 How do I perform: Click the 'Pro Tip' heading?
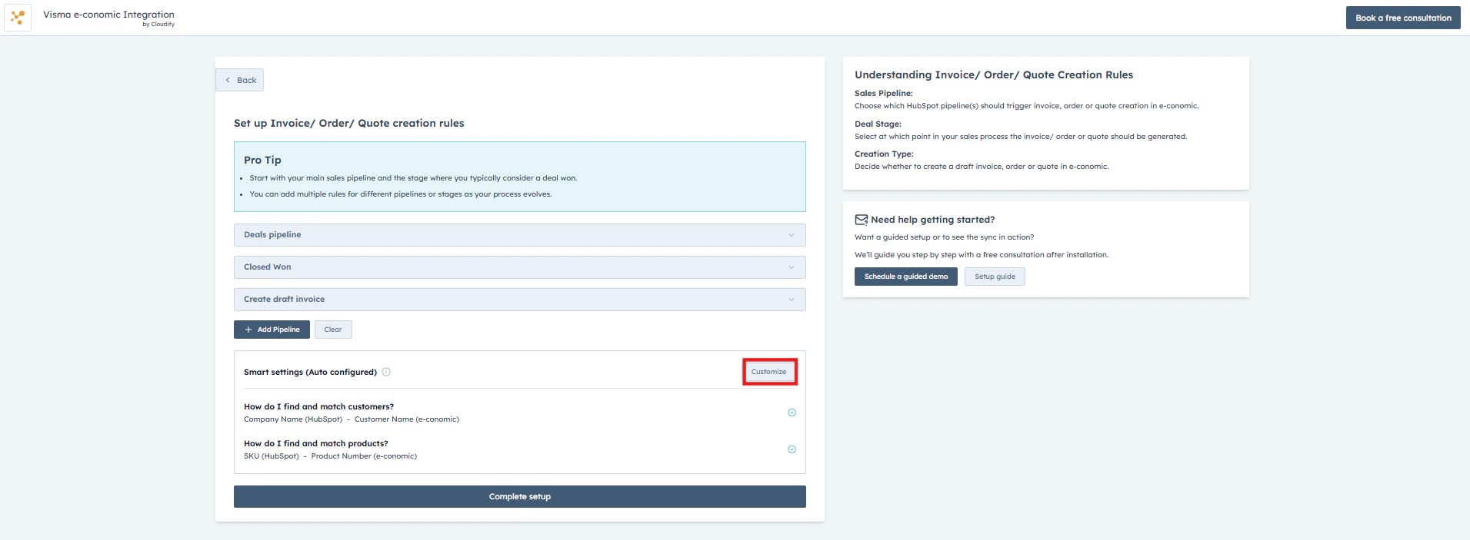coord(262,160)
